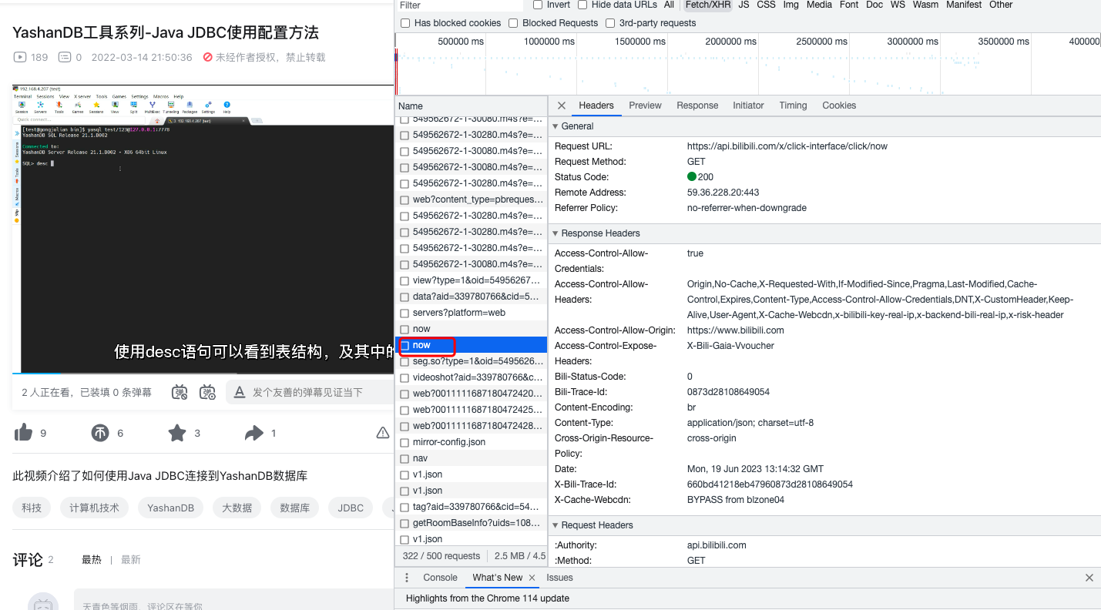Filter requests by Fetch/XHR

pos(708,5)
